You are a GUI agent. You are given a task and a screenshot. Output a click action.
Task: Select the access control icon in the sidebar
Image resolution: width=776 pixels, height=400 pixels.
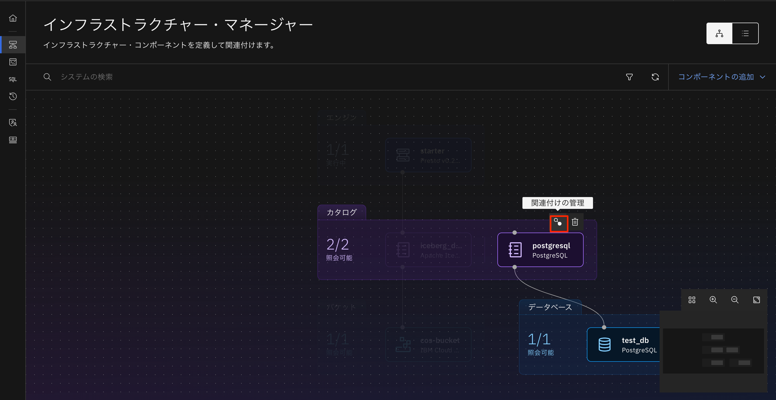pos(13,122)
